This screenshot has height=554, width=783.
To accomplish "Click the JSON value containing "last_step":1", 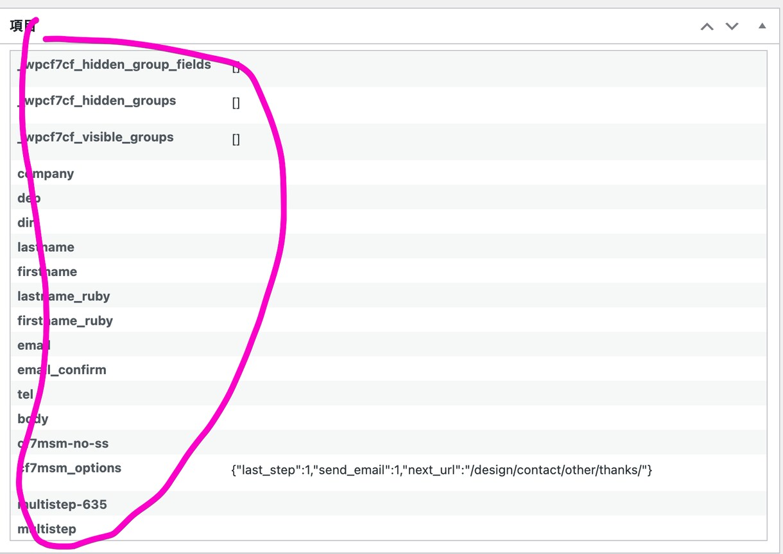I will pos(442,471).
